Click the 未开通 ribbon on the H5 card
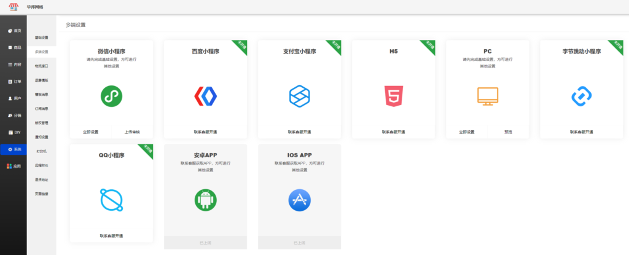The image size is (629, 255). [x=429, y=46]
